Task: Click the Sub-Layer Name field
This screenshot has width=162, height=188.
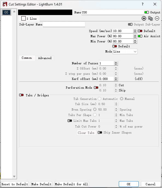Action: pyautogui.click(x=64, y=24)
